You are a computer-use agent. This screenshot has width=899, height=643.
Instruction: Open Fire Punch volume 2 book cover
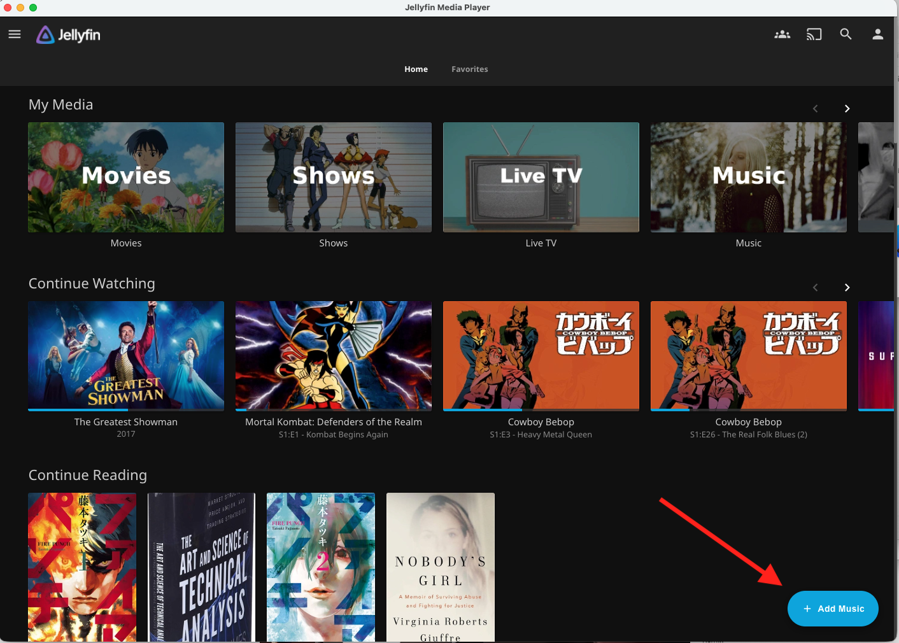pyautogui.click(x=321, y=567)
